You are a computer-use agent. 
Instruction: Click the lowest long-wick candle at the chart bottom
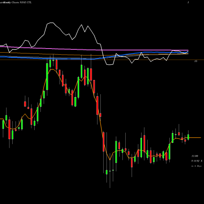[x=110, y=171]
